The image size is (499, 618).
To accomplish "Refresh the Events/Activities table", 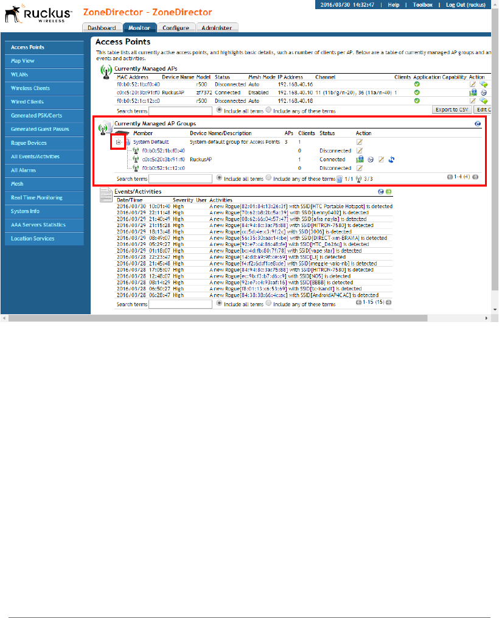I will (381, 192).
